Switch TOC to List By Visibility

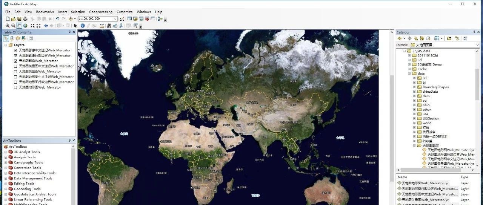click(x=17, y=38)
